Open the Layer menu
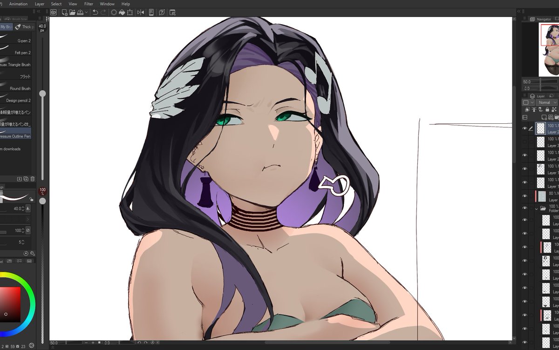 pos(40,4)
